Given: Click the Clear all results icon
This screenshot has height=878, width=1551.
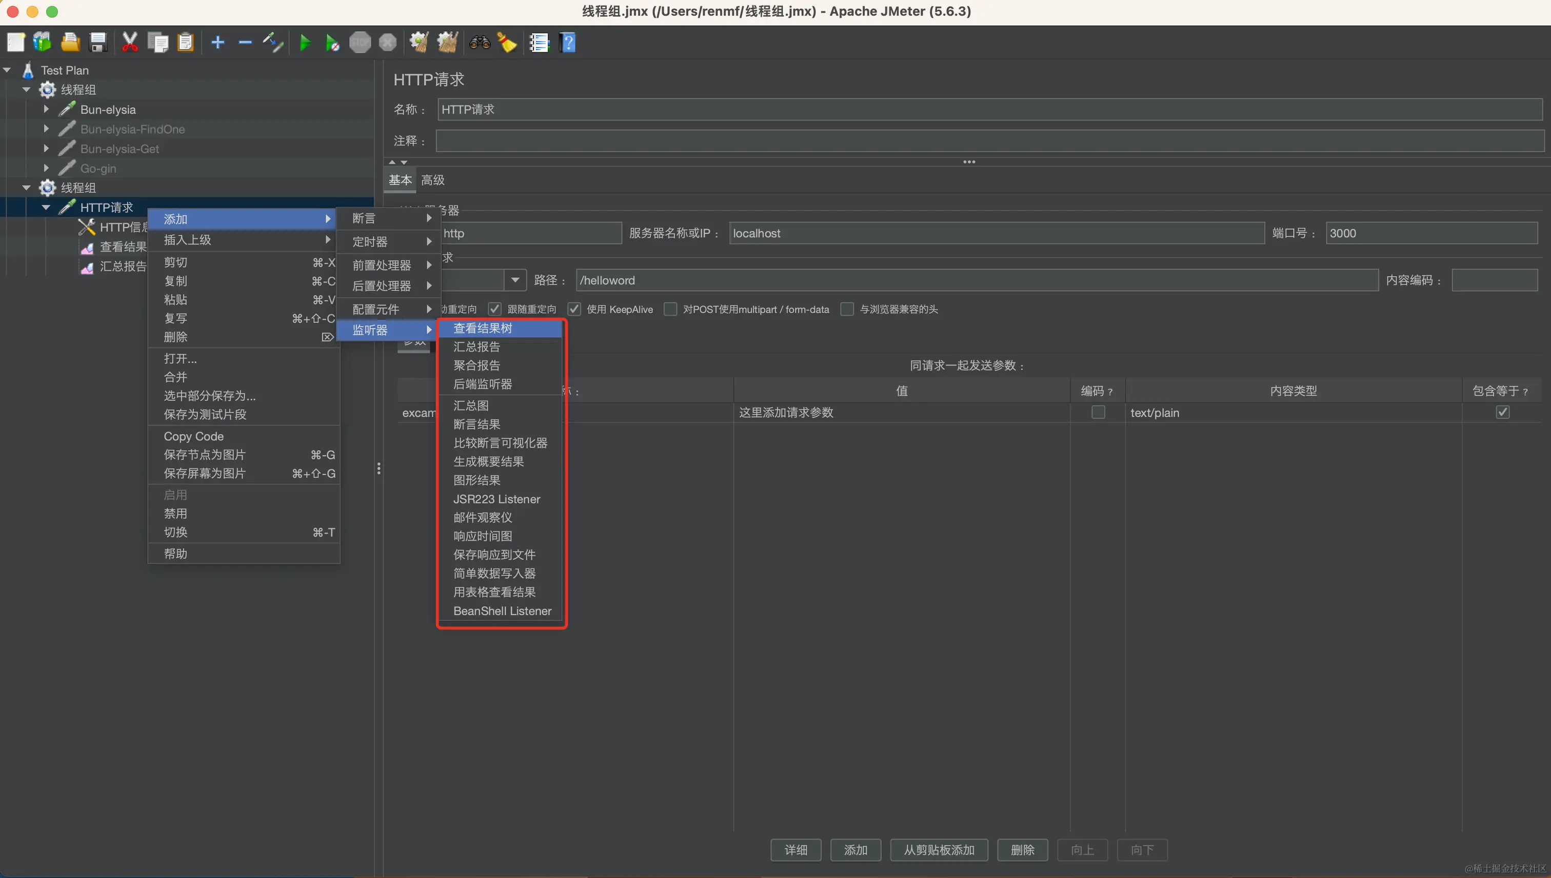Looking at the screenshot, I should point(448,42).
